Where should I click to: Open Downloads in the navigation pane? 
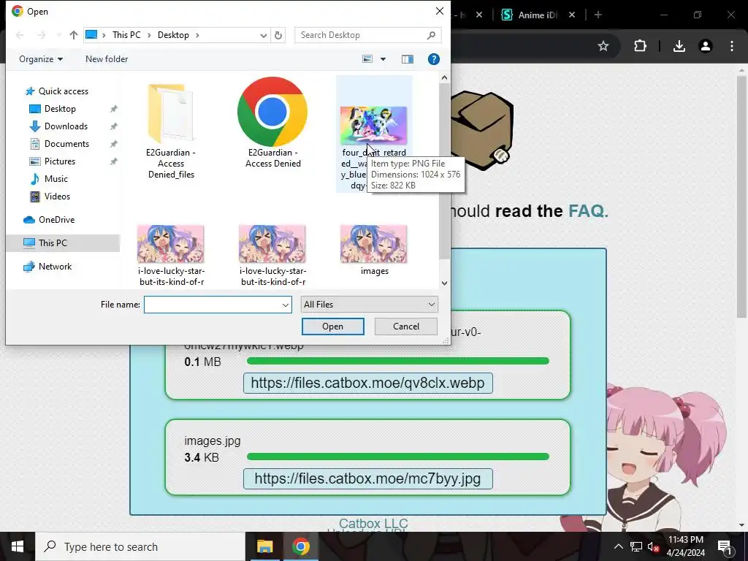(66, 126)
